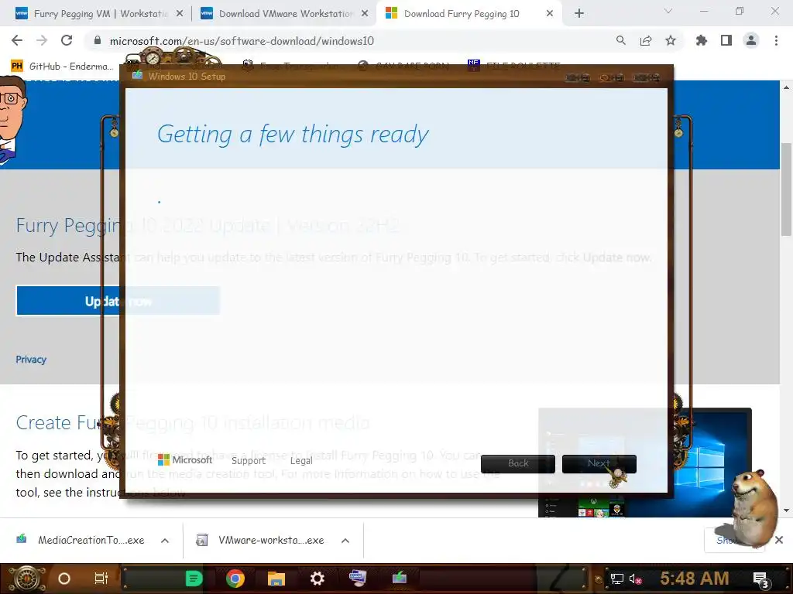Image resolution: width=793 pixels, height=594 pixels.
Task: Open tab search chevron in title bar
Action: click(x=668, y=11)
